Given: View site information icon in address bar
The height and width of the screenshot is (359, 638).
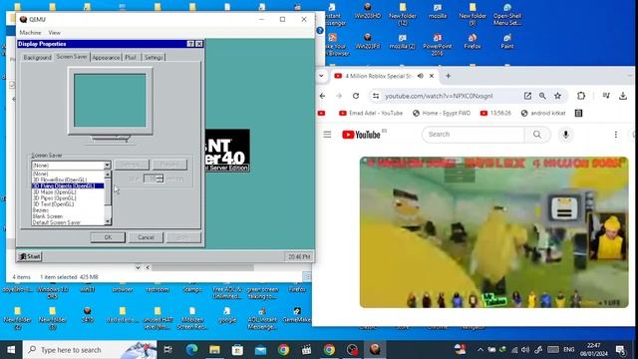Looking at the screenshot, I should [376, 96].
